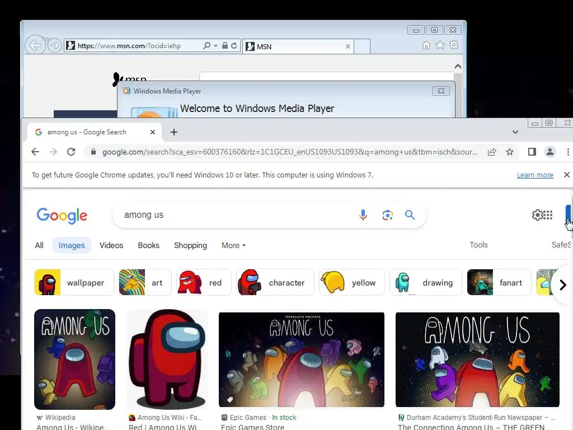Click Chrome's forward navigation arrow
Image resolution: width=573 pixels, height=430 pixels.
pyautogui.click(x=53, y=152)
